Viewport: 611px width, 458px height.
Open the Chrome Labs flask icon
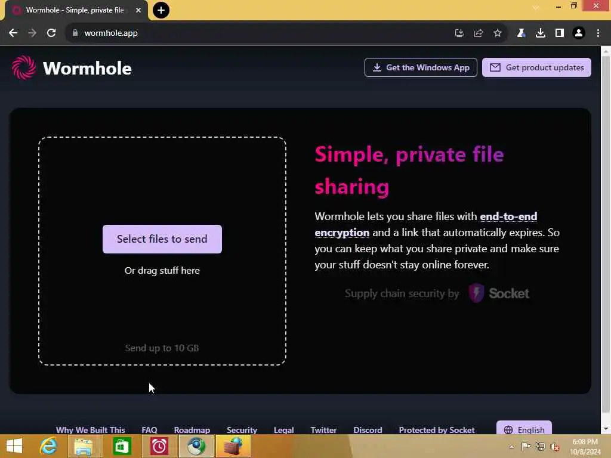coord(521,33)
